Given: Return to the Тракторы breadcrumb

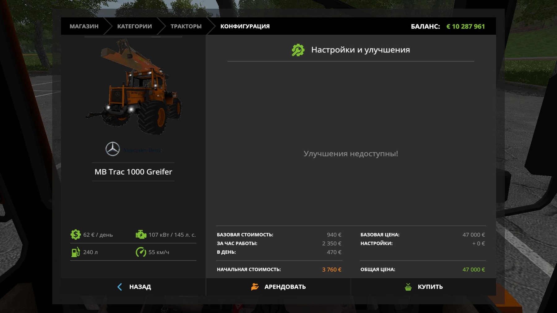Looking at the screenshot, I should click(186, 26).
